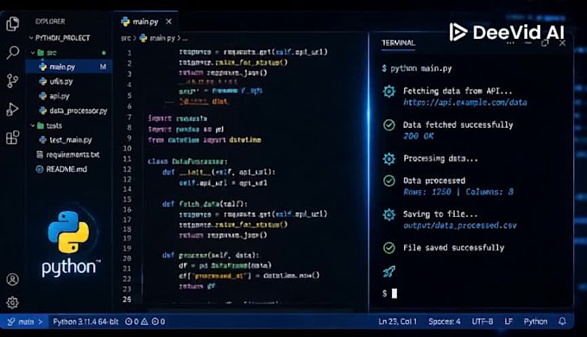
Task: Open the Accounts profile icon
Action: 12,279
